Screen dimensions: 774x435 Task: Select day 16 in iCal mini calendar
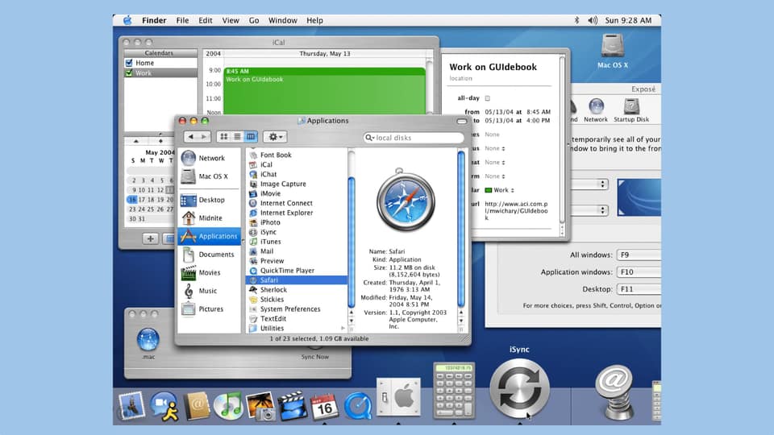[x=131, y=200]
